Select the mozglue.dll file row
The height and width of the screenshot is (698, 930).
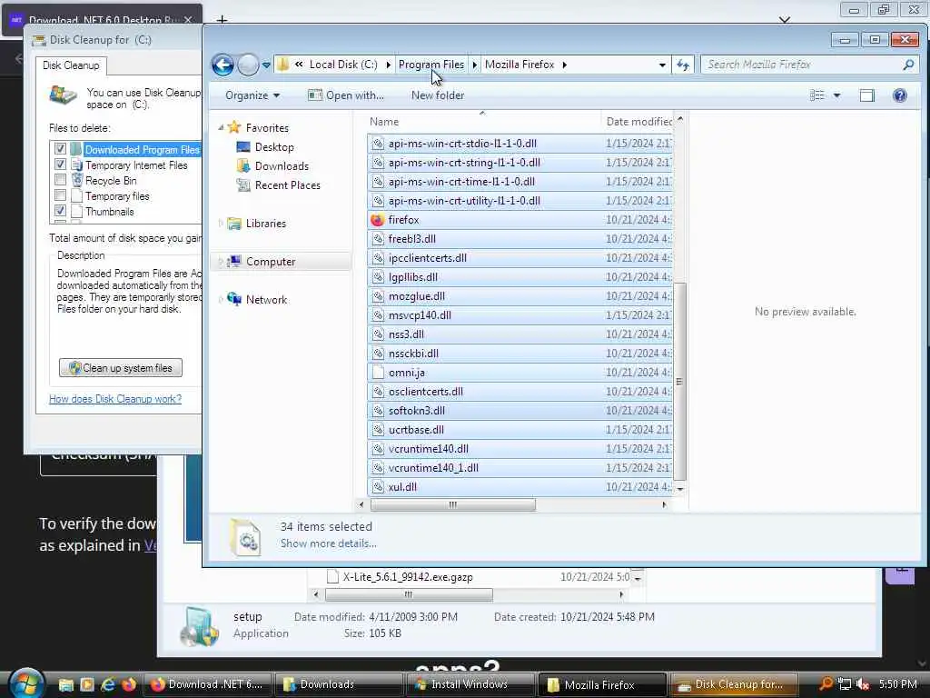click(x=520, y=296)
